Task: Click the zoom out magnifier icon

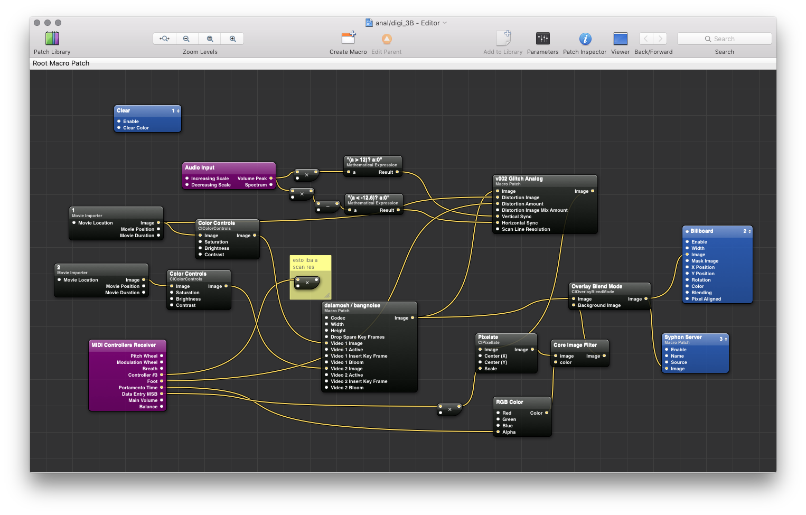Action: point(186,39)
